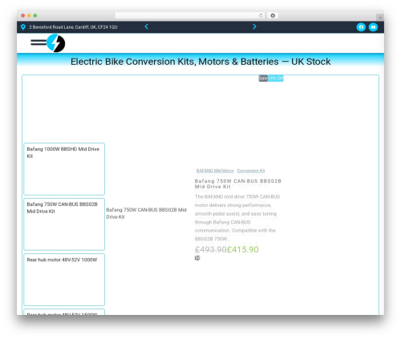The image size is (401, 339).
Task: Click the crossed-out price £493.90
Action: tap(211, 249)
